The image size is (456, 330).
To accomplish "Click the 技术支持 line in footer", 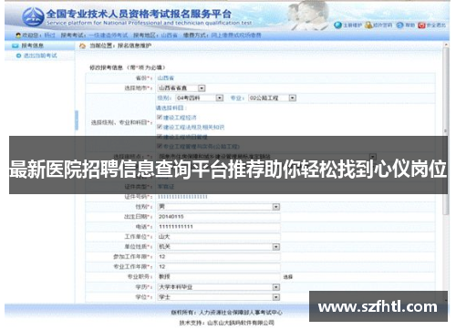I will [x=227, y=323].
